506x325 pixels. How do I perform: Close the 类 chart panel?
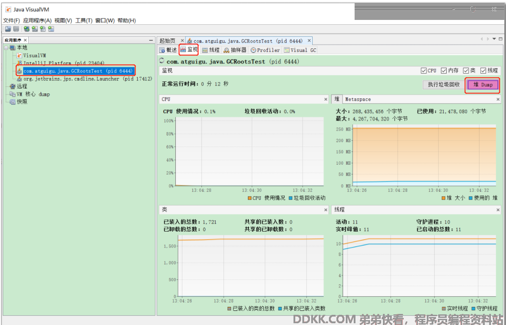326,210
